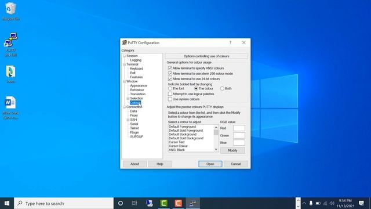Click the About button
This screenshot has height=209, width=371.
point(134,164)
